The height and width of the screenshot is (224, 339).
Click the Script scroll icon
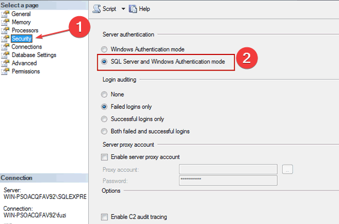pyautogui.click(x=97, y=9)
